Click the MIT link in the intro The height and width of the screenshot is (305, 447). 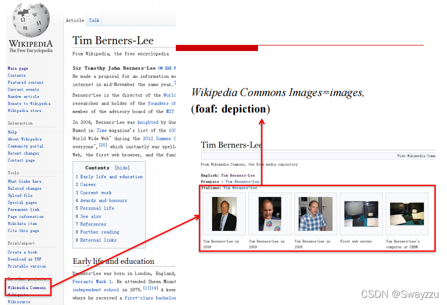(170, 111)
